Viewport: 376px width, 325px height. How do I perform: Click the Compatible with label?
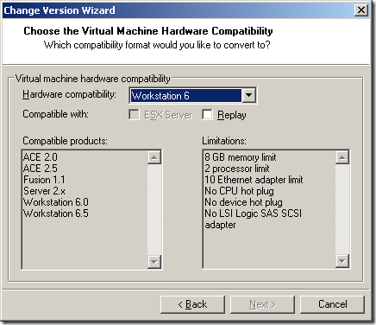coord(55,114)
